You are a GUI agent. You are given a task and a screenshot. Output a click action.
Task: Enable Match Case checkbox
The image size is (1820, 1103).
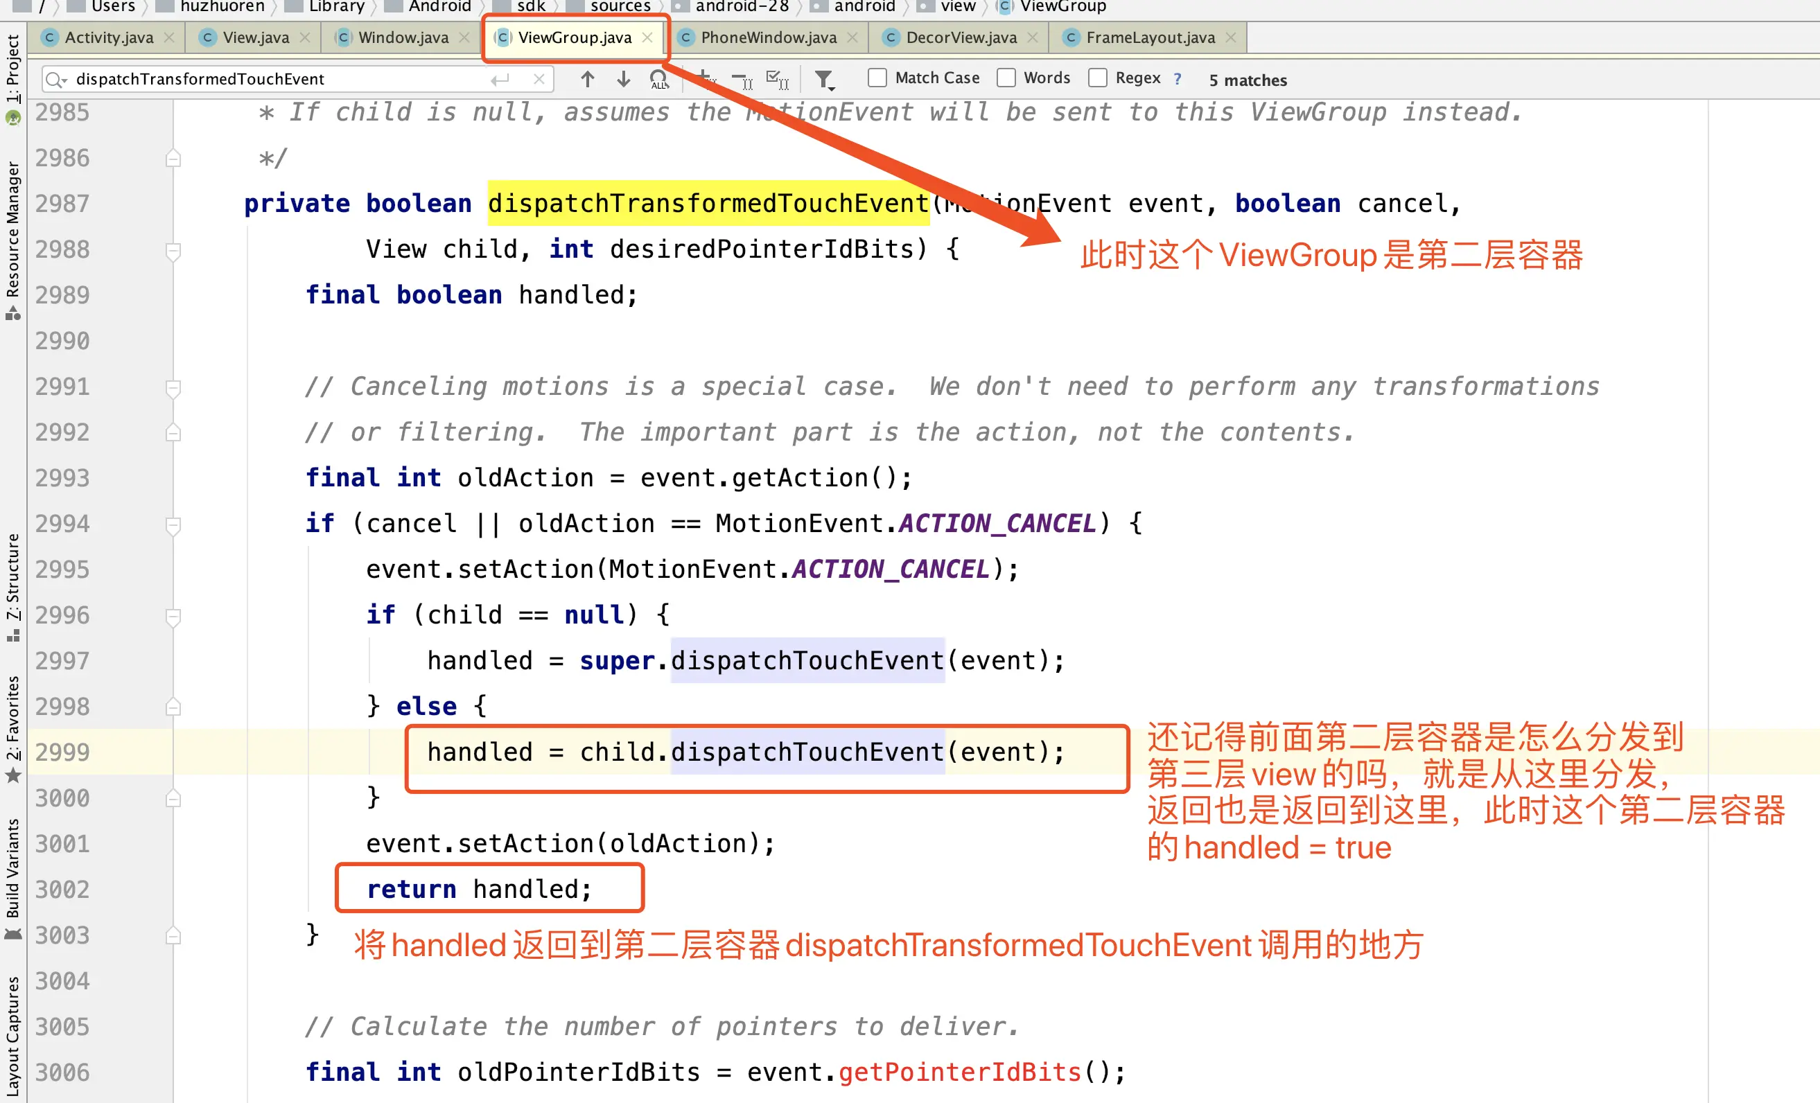click(877, 78)
